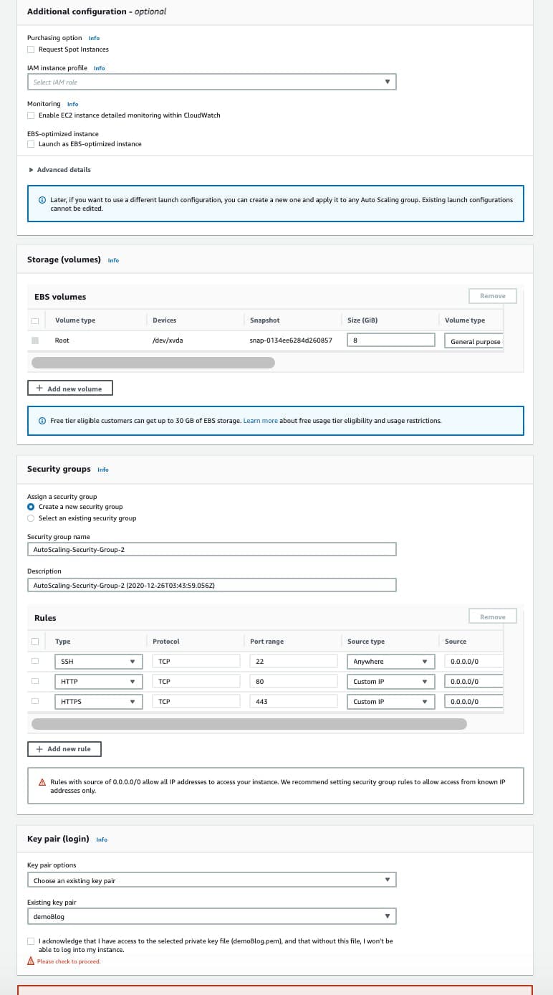Click snapshot ID snap-0134ee6284d260857
The width and height of the screenshot is (553, 995).
pyautogui.click(x=291, y=341)
